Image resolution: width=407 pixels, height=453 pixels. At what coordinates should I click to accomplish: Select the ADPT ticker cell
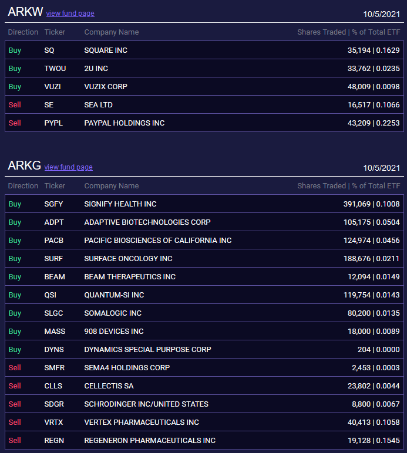54,222
